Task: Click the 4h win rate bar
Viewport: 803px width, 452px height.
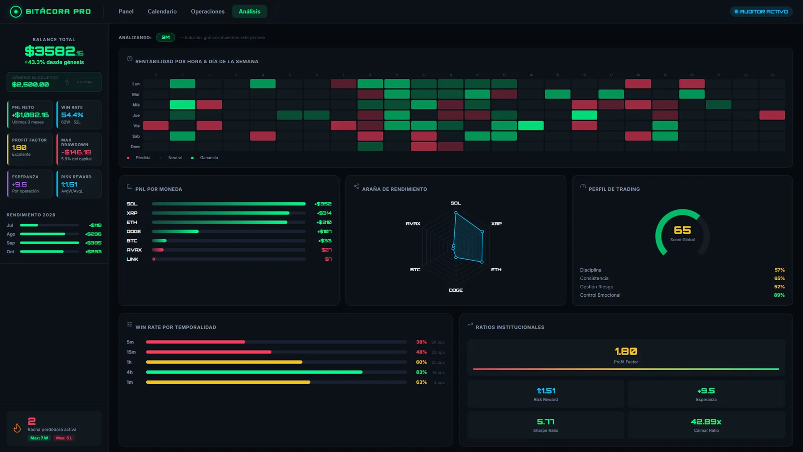Action: pyautogui.click(x=276, y=372)
